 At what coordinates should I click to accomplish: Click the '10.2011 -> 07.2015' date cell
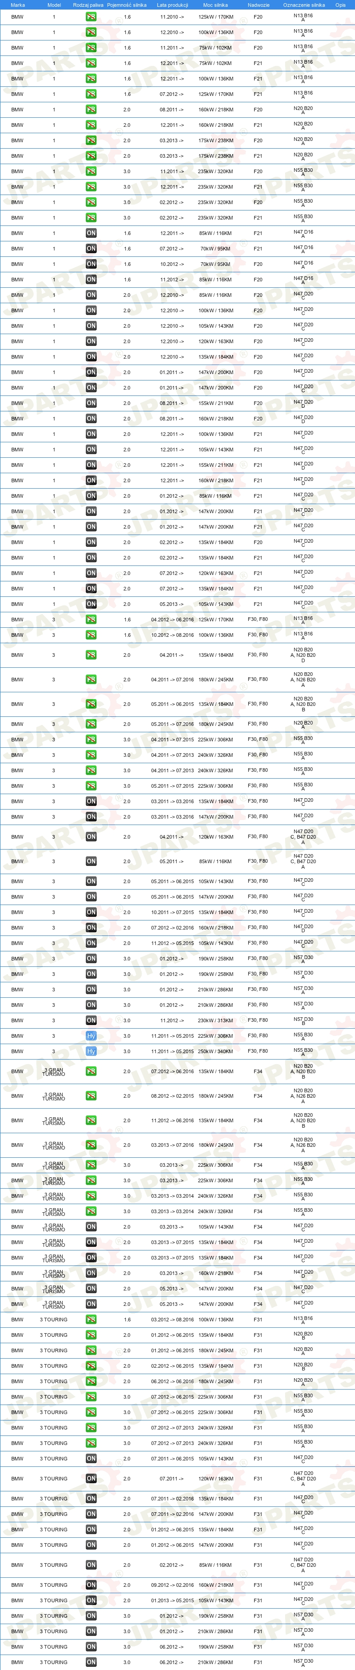point(173,913)
